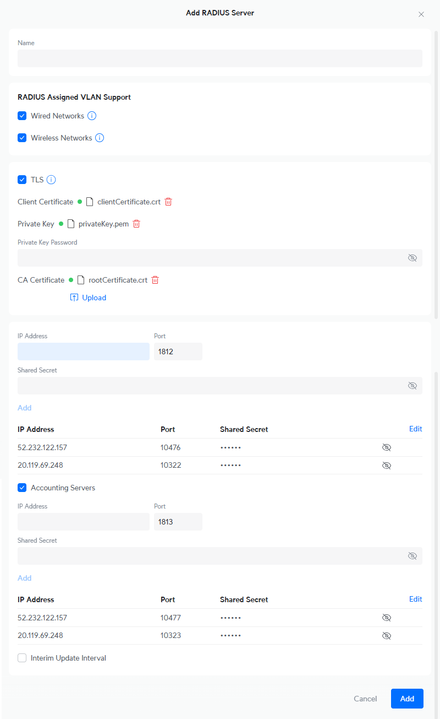Image resolution: width=440 pixels, height=719 pixels.
Task: Click Upload for CA Certificate
Action: tap(88, 298)
